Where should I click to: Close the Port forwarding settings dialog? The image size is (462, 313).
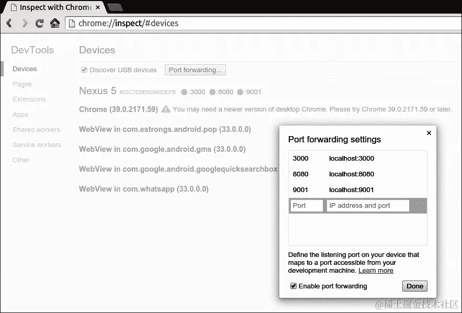(x=429, y=133)
